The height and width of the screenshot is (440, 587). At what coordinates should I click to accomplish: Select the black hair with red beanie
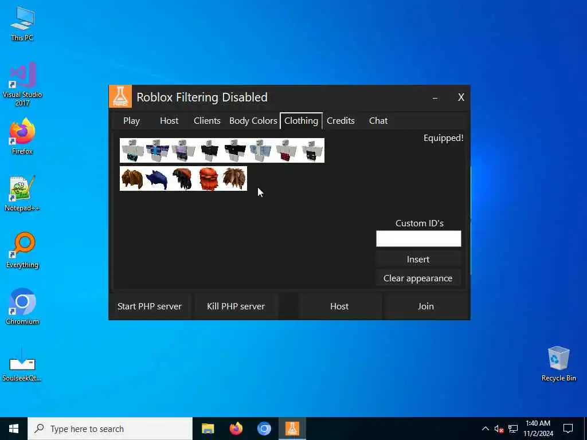coord(183,179)
